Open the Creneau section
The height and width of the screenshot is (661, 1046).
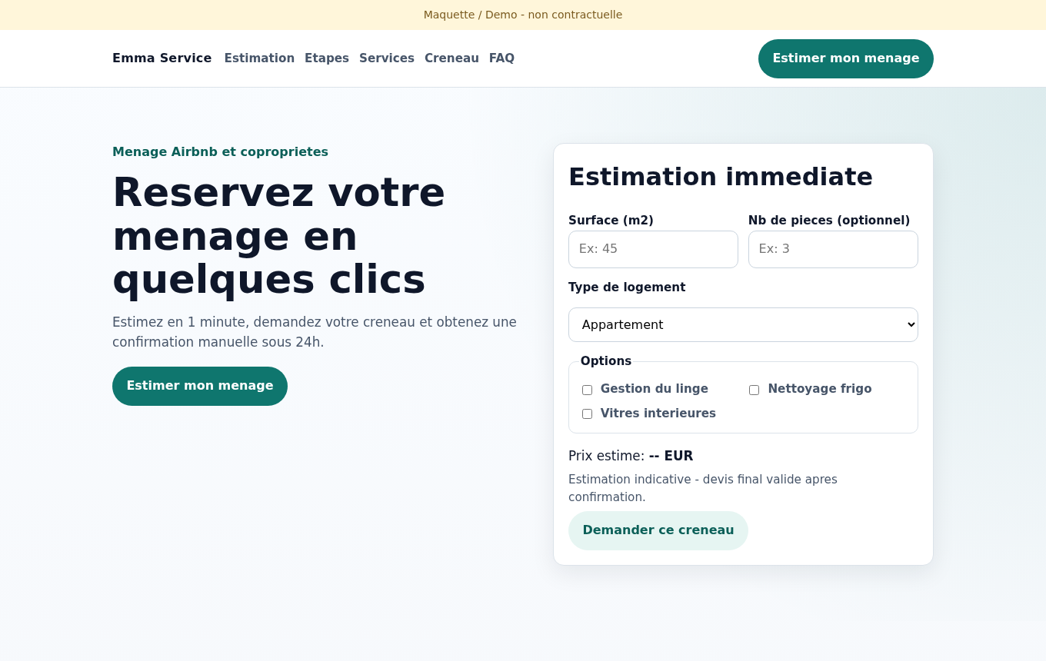[x=451, y=58]
